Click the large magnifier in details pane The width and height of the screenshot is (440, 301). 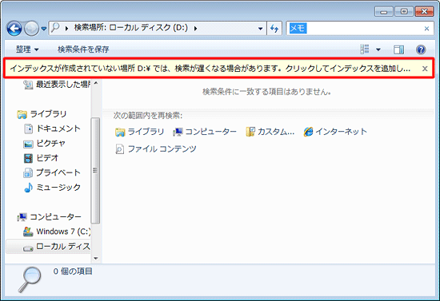pos(30,279)
